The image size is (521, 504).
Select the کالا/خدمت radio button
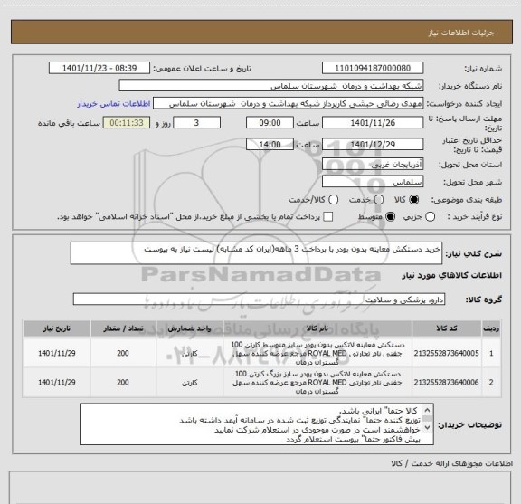tap(333, 200)
